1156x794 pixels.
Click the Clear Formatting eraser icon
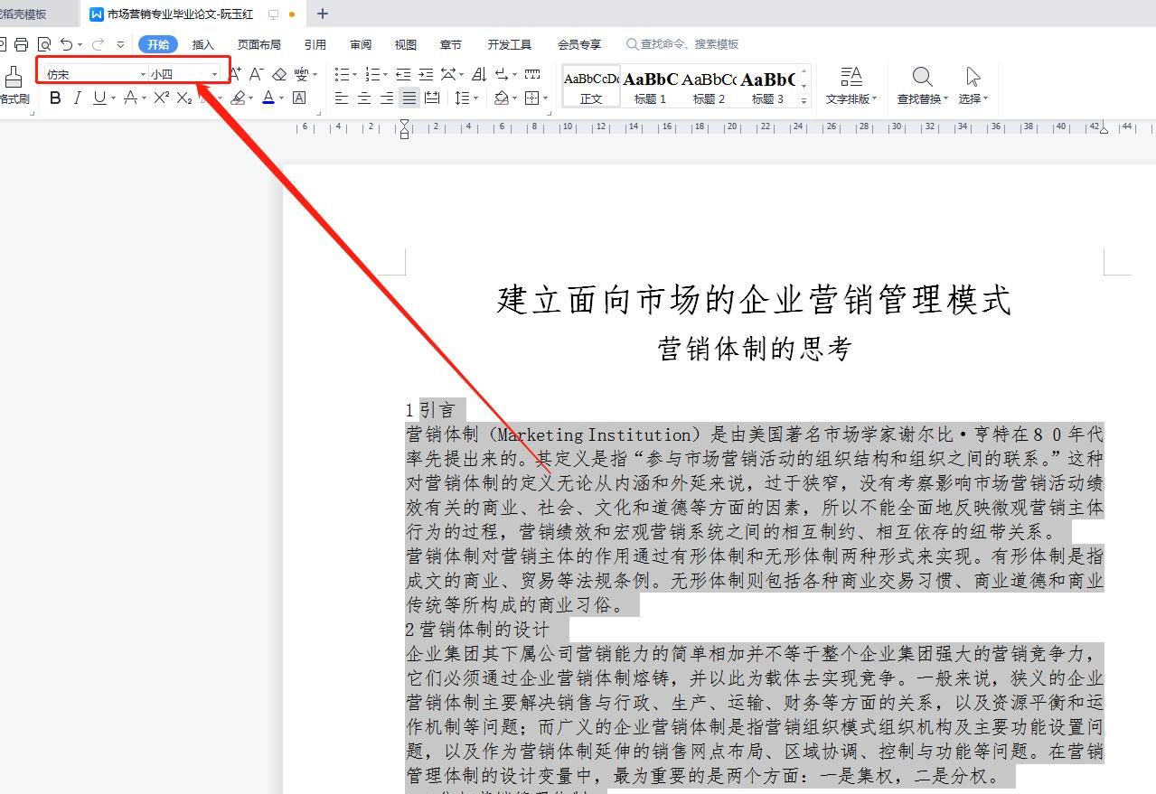279,74
